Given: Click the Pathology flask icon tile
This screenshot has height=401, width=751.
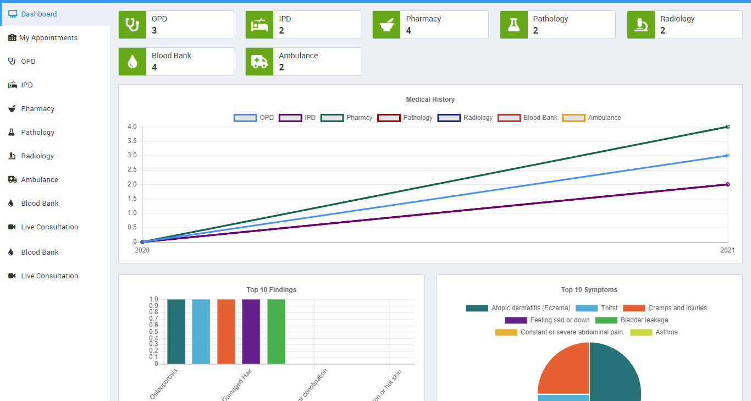Looking at the screenshot, I should (514, 25).
